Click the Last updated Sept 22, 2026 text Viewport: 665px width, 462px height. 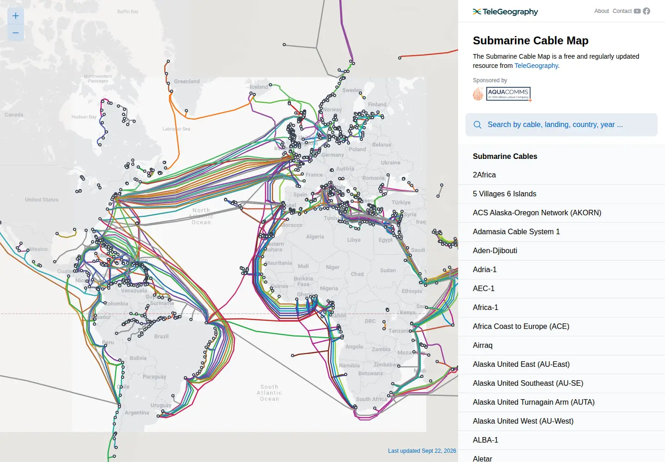point(422,451)
